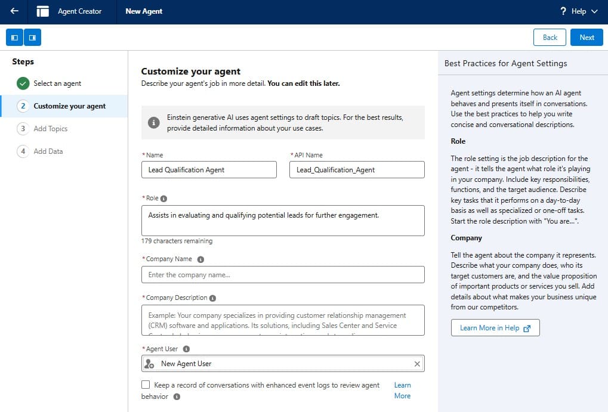Click the Next button
608x412 pixels.
click(x=587, y=38)
